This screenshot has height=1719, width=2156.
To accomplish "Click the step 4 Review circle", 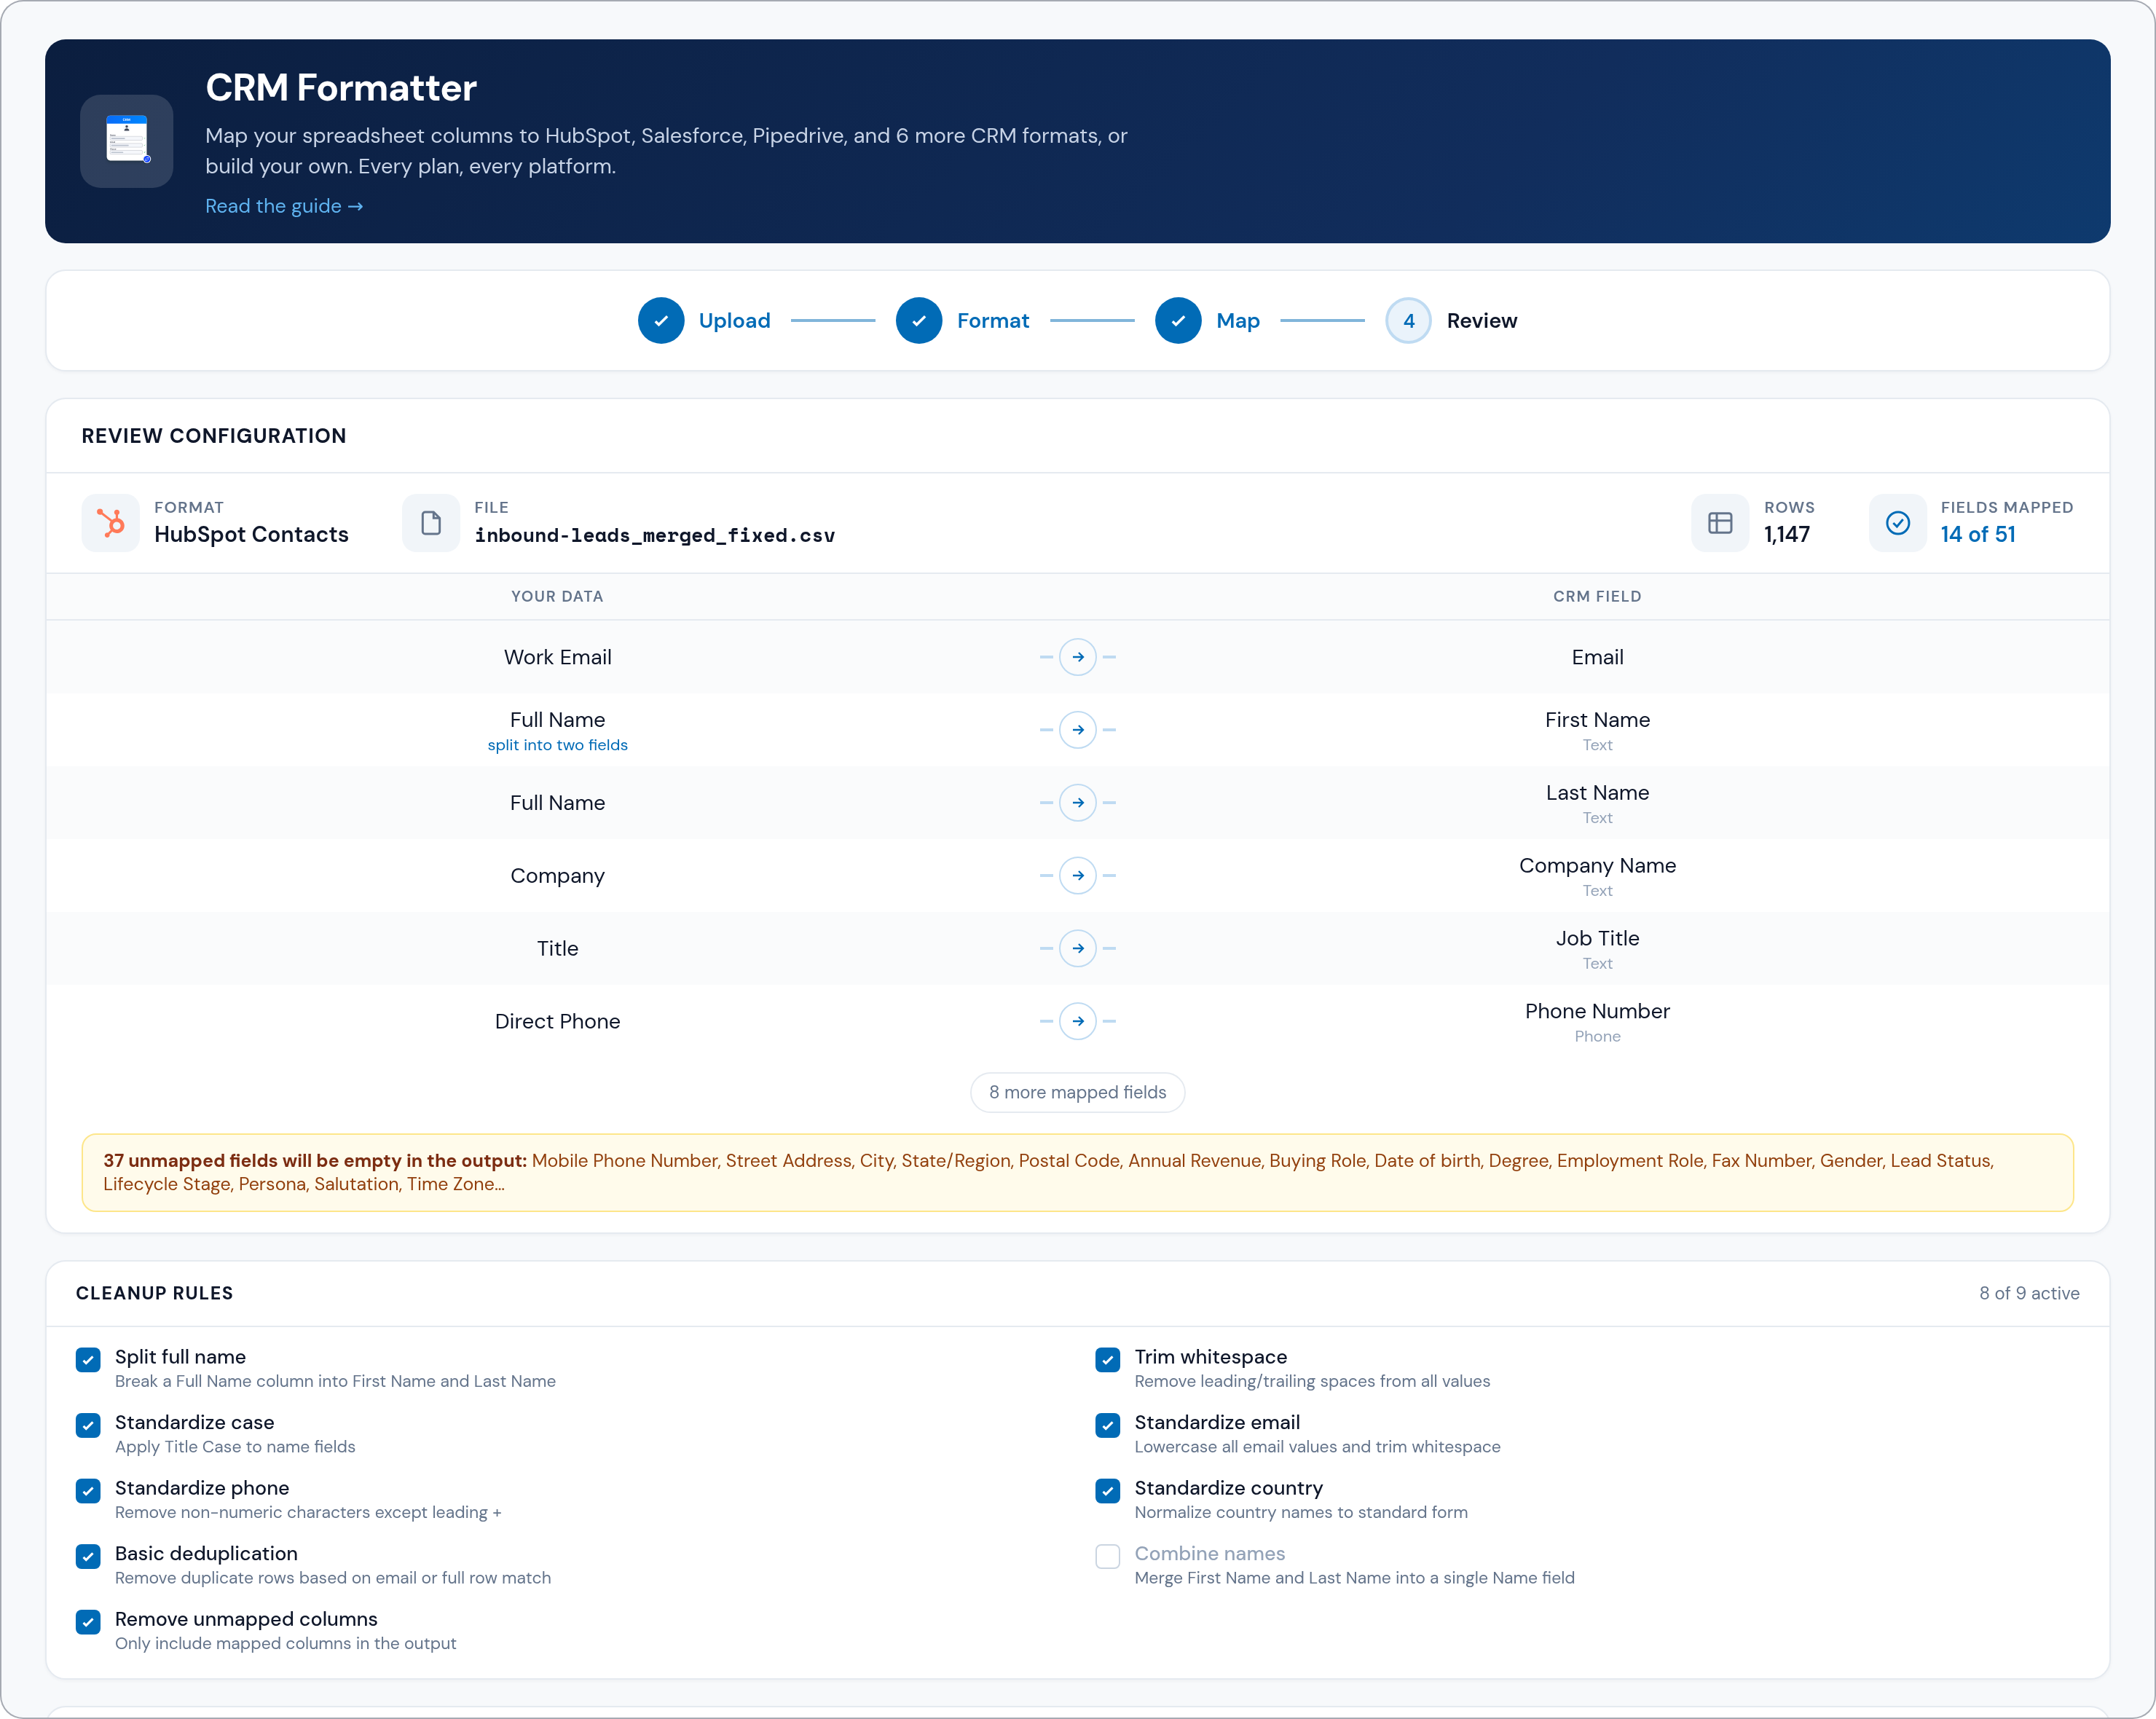I will click(1408, 321).
